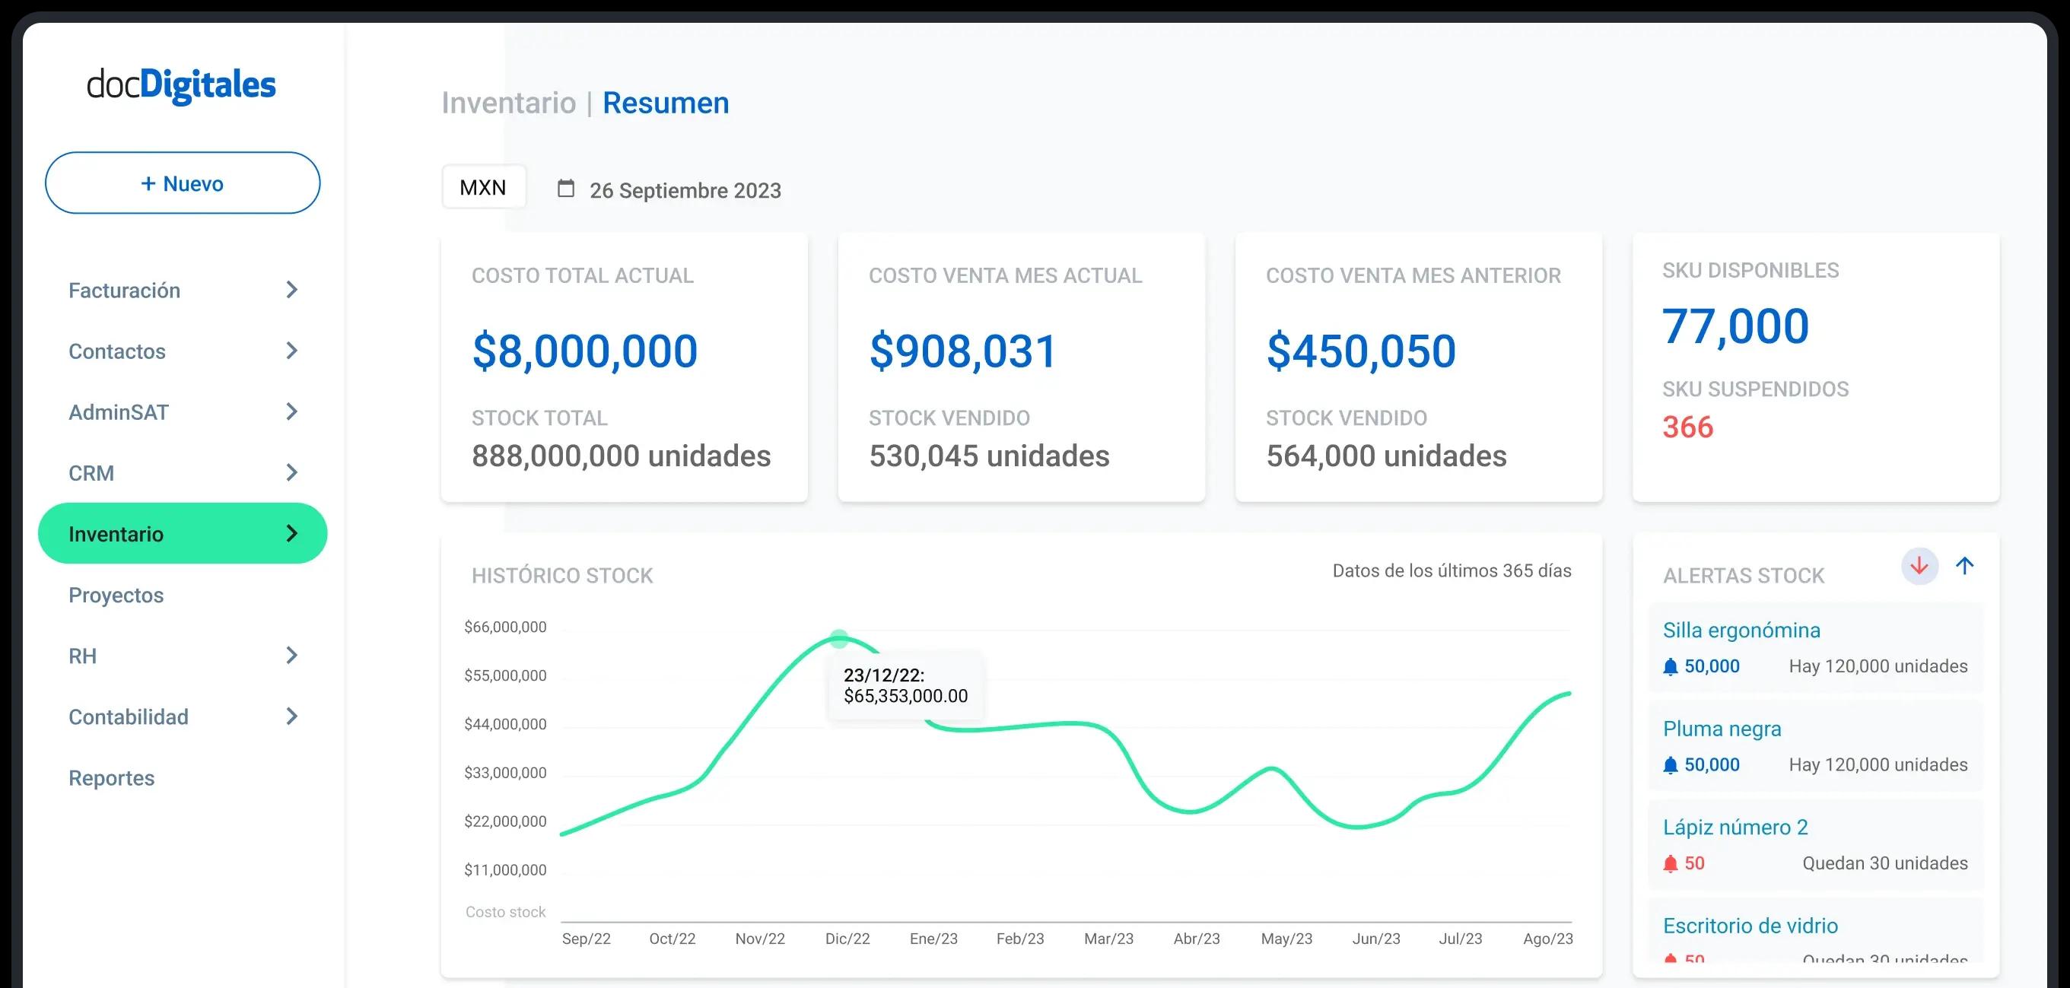Screen dimensions: 2070x988
Task: Click the blue bell icon under Silla ergonómina
Action: (x=1671, y=667)
